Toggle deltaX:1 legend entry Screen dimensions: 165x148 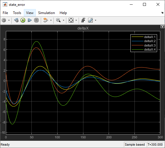coord(144,37)
